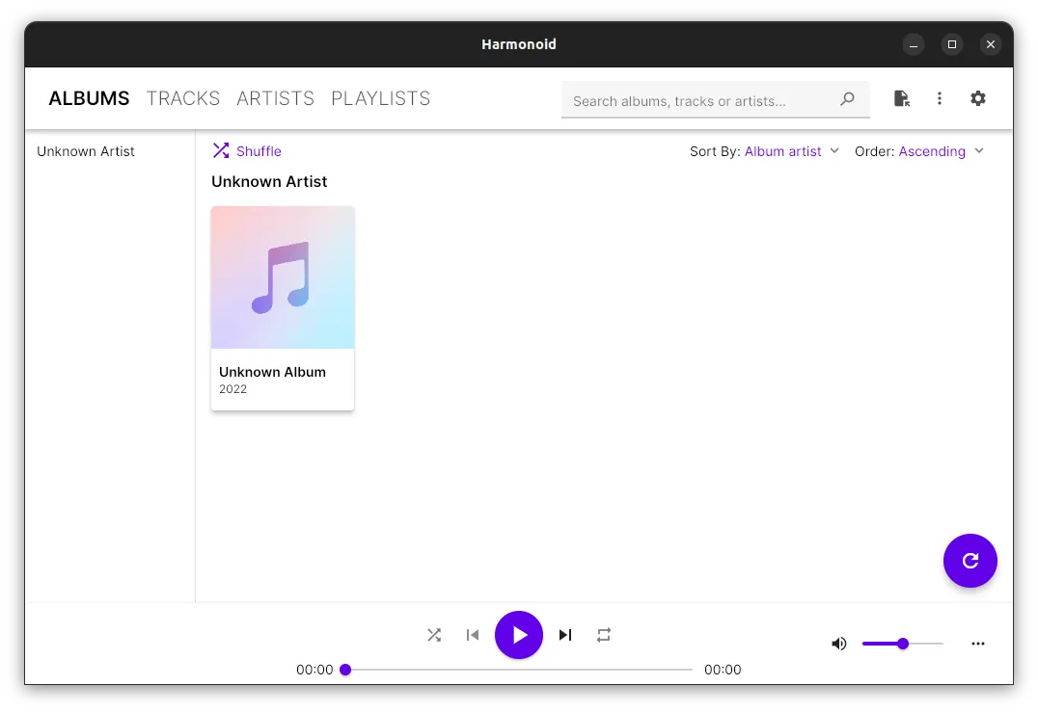Viewport: 1038px width, 712px height.
Task: Click the search magnifier icon
Action: [x=847, y=98]
